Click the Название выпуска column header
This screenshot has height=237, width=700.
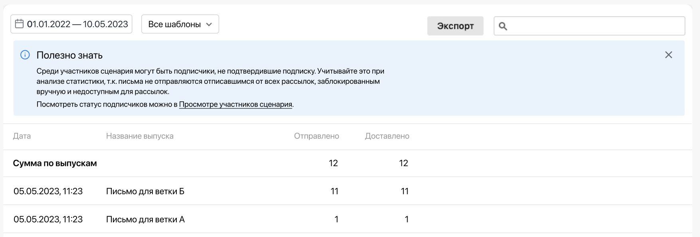pos(140,136)
